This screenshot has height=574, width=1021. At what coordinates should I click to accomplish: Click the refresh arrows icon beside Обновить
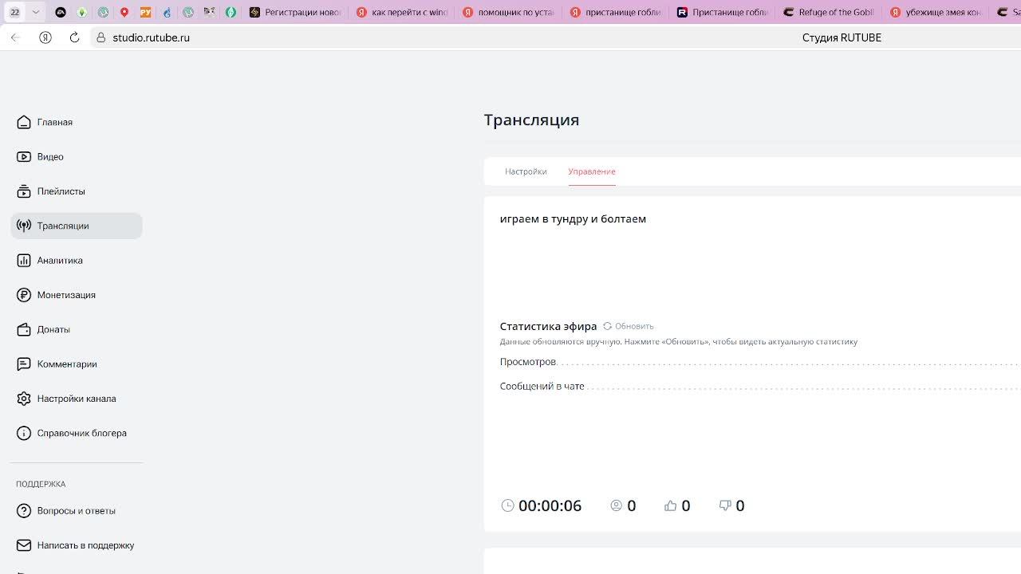[x=607, y=326]
